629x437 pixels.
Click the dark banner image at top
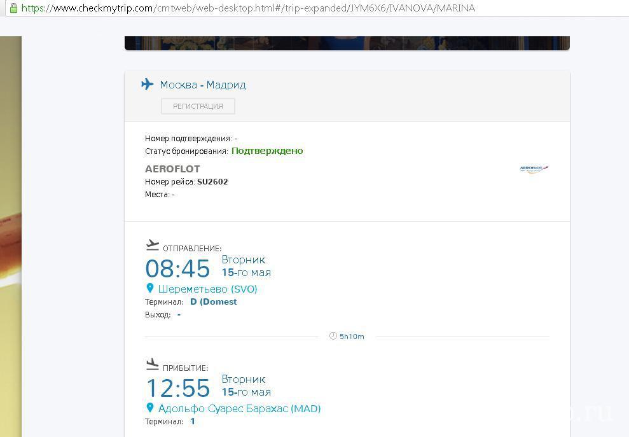347,43
